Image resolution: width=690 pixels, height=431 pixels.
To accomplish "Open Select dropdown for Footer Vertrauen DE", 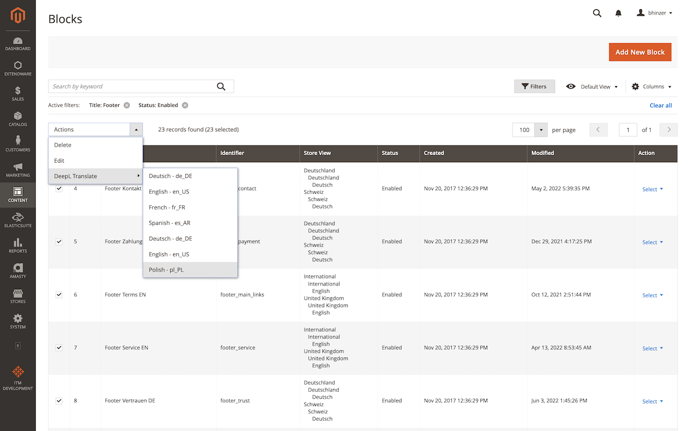I will (652, 401).
